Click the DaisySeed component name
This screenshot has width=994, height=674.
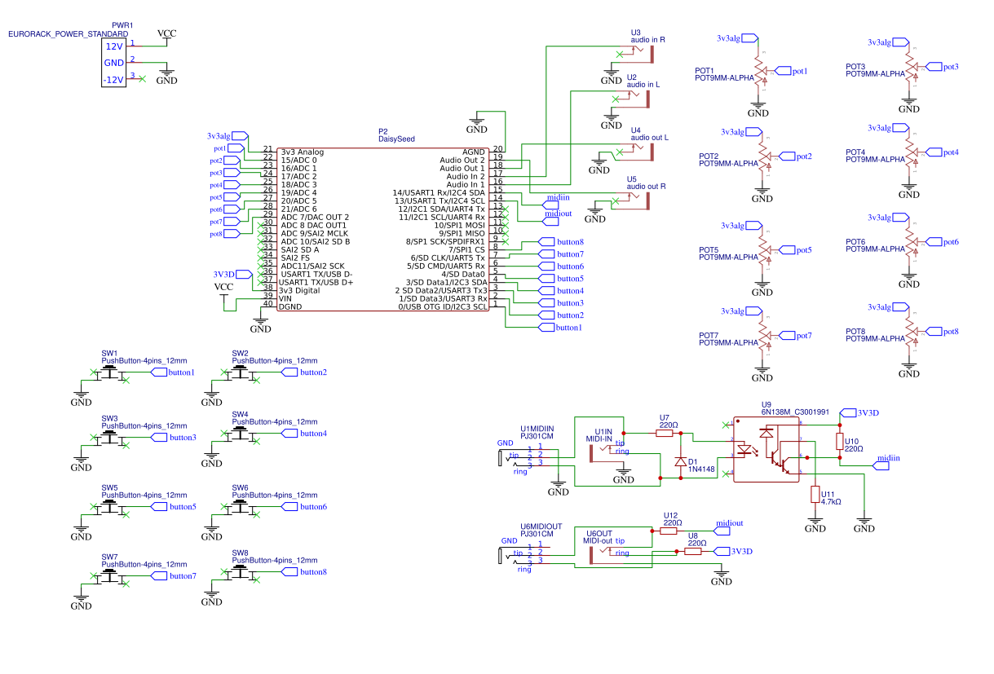(x=396, y=139)
